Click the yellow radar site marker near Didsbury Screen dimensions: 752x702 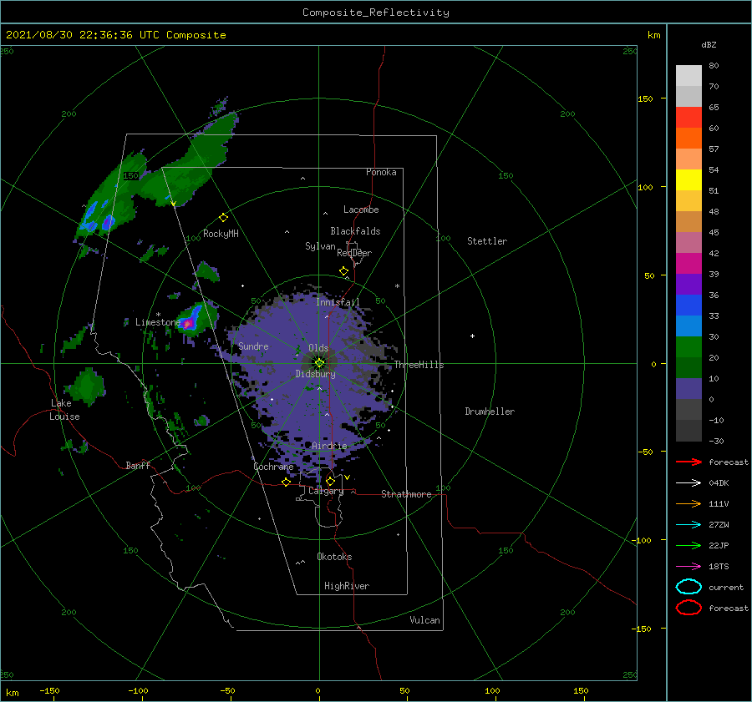319,363
